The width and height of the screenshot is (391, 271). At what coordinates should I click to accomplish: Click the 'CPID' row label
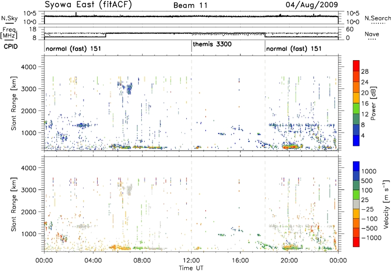click(11, 46)
